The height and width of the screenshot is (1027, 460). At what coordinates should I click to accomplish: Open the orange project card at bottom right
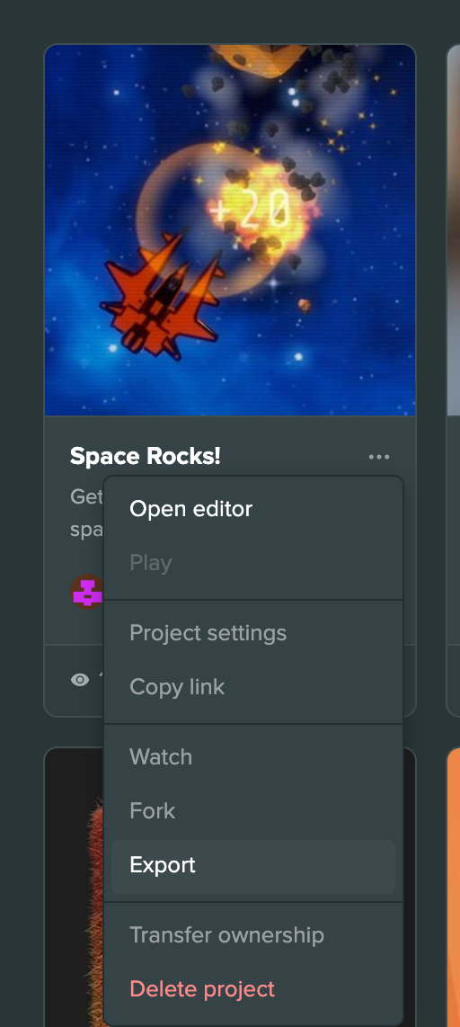(x=454, y=888)
